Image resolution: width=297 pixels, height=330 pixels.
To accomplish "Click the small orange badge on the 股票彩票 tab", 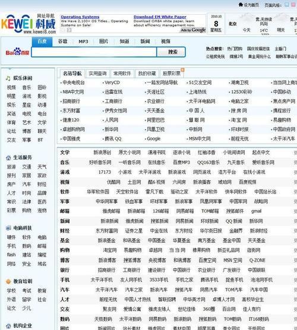I will pyautogui.click(x=182, y=69).
